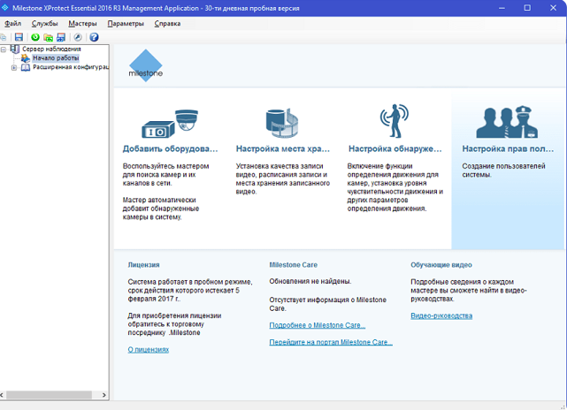
Task: Click the round wrench settings toolbar icon
Action: point(78,37)
